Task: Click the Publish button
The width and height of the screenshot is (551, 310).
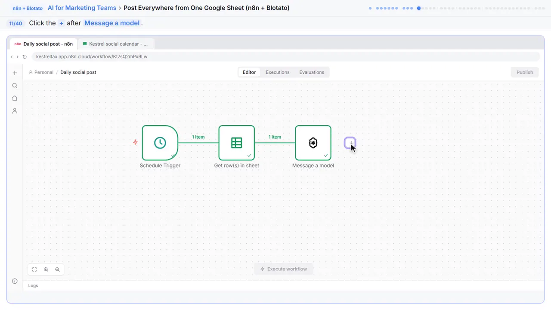Action: pyautogui.click(x=525, y=72)
